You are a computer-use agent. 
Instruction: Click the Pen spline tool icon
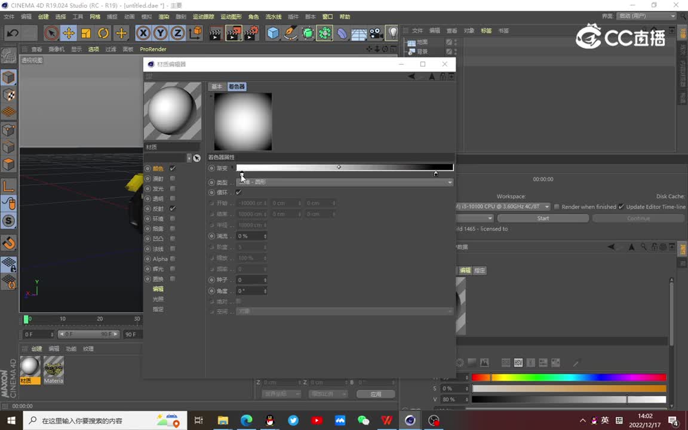[290, 33]
